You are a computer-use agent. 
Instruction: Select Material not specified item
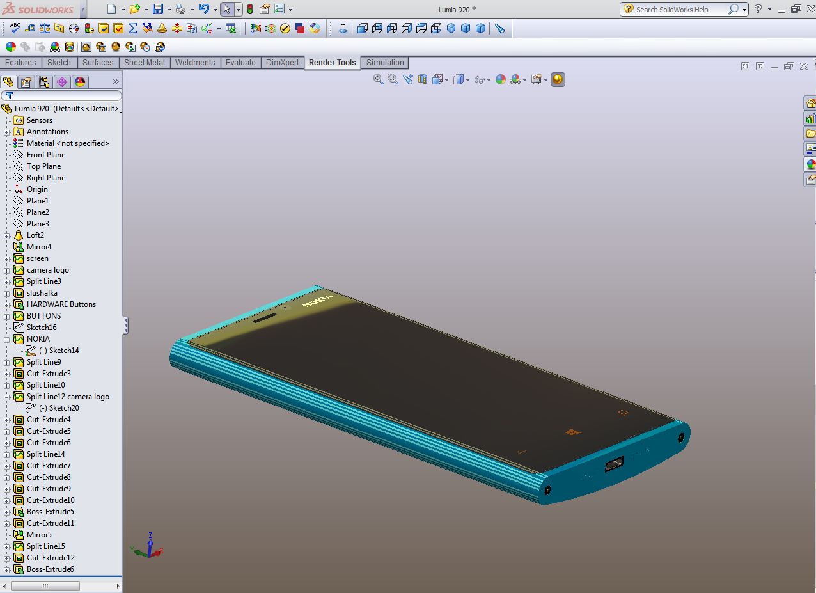(68, 143)
